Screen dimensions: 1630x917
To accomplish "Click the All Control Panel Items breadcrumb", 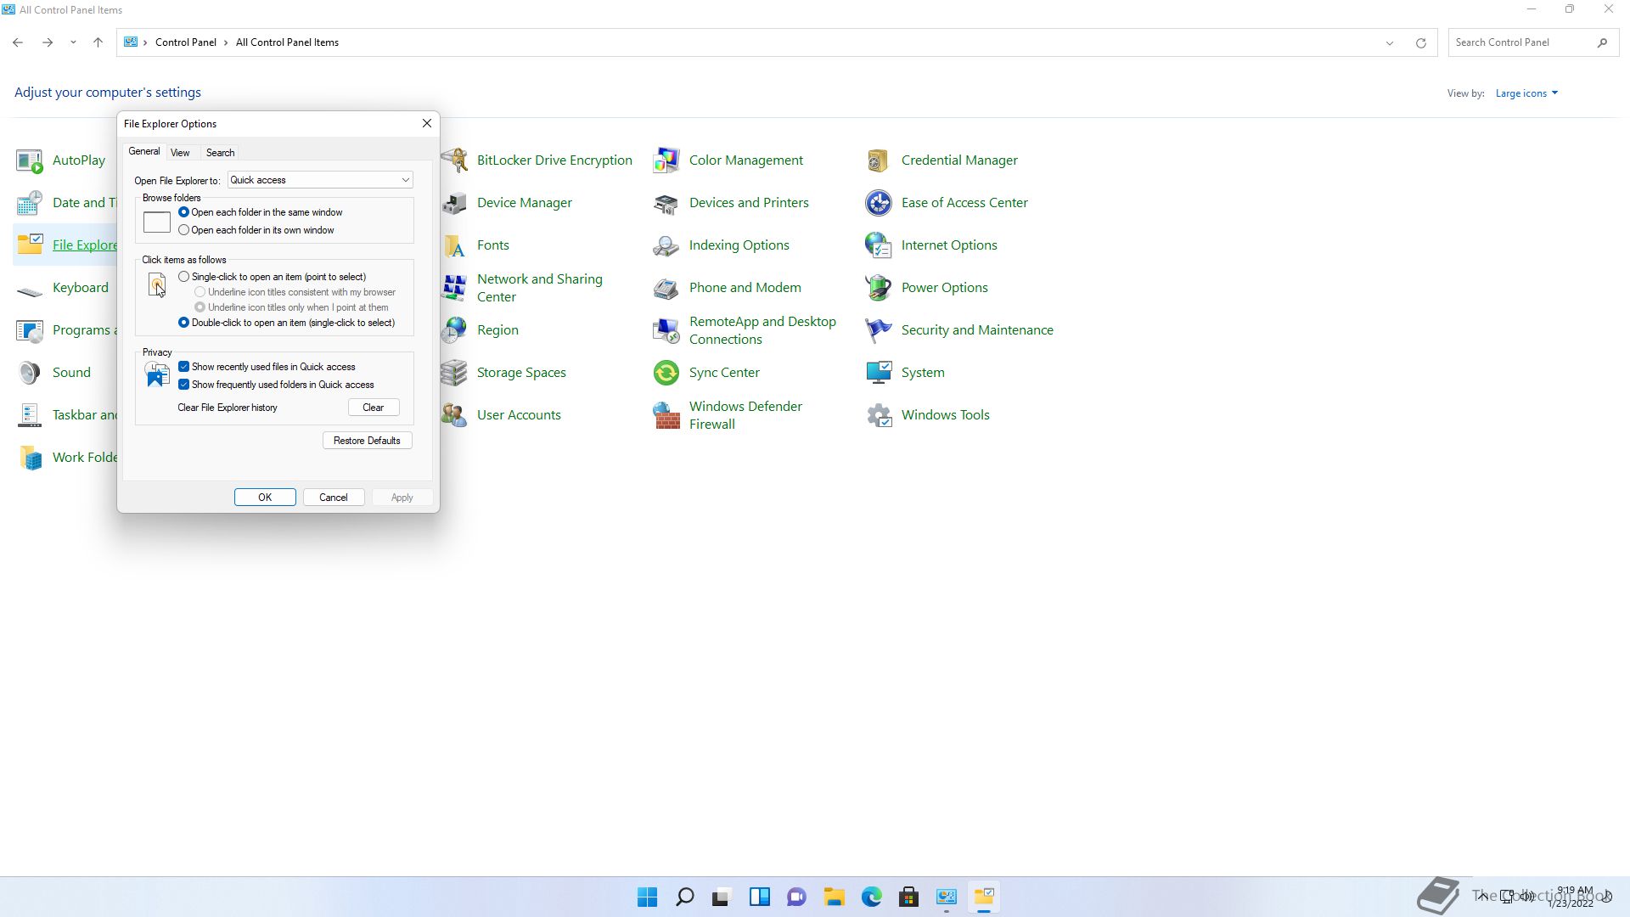I will (287, 42).
